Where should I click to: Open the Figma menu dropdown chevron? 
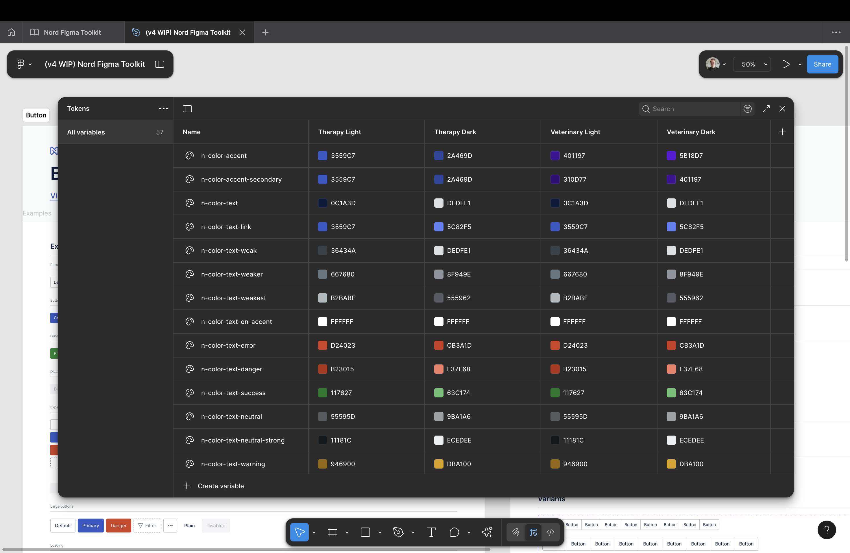pos(30,64)
